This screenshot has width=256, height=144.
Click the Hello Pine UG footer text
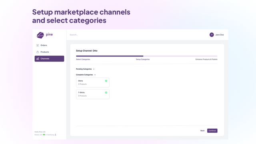click(40, 132)
